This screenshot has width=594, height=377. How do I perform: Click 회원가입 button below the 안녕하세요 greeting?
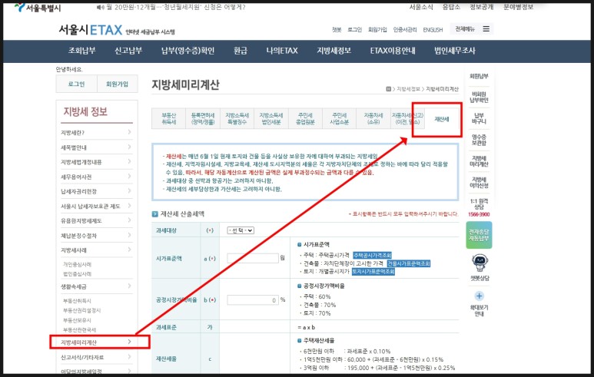coord(117,84)
